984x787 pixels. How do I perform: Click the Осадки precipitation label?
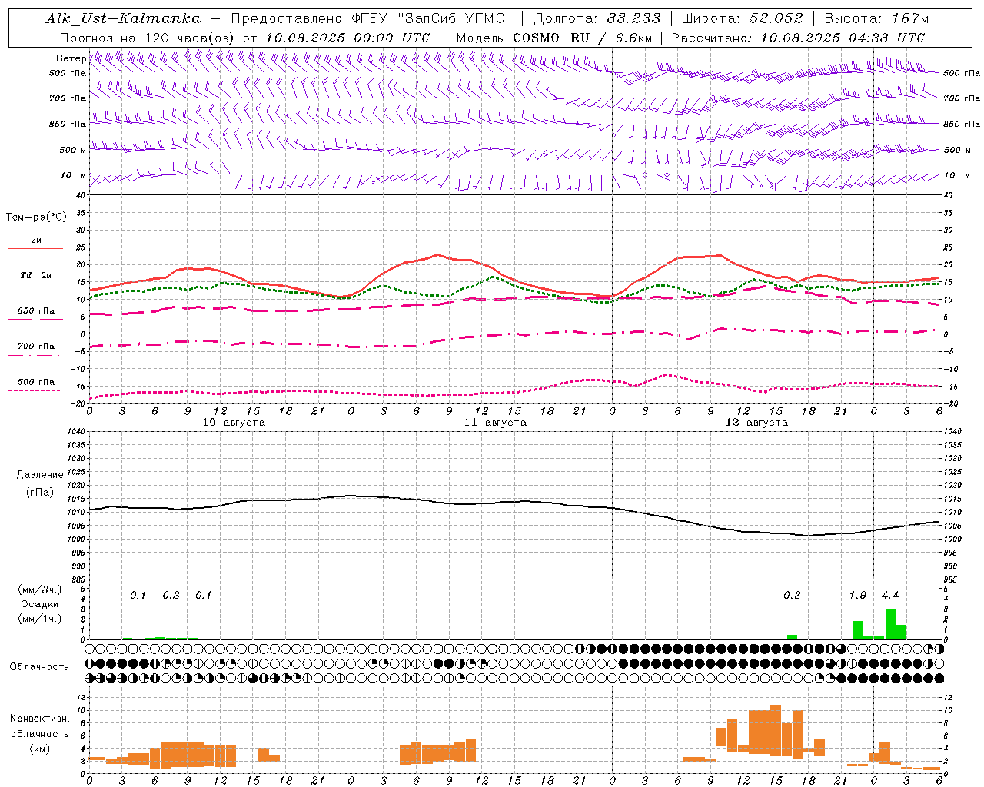click(x=40, y=604)
